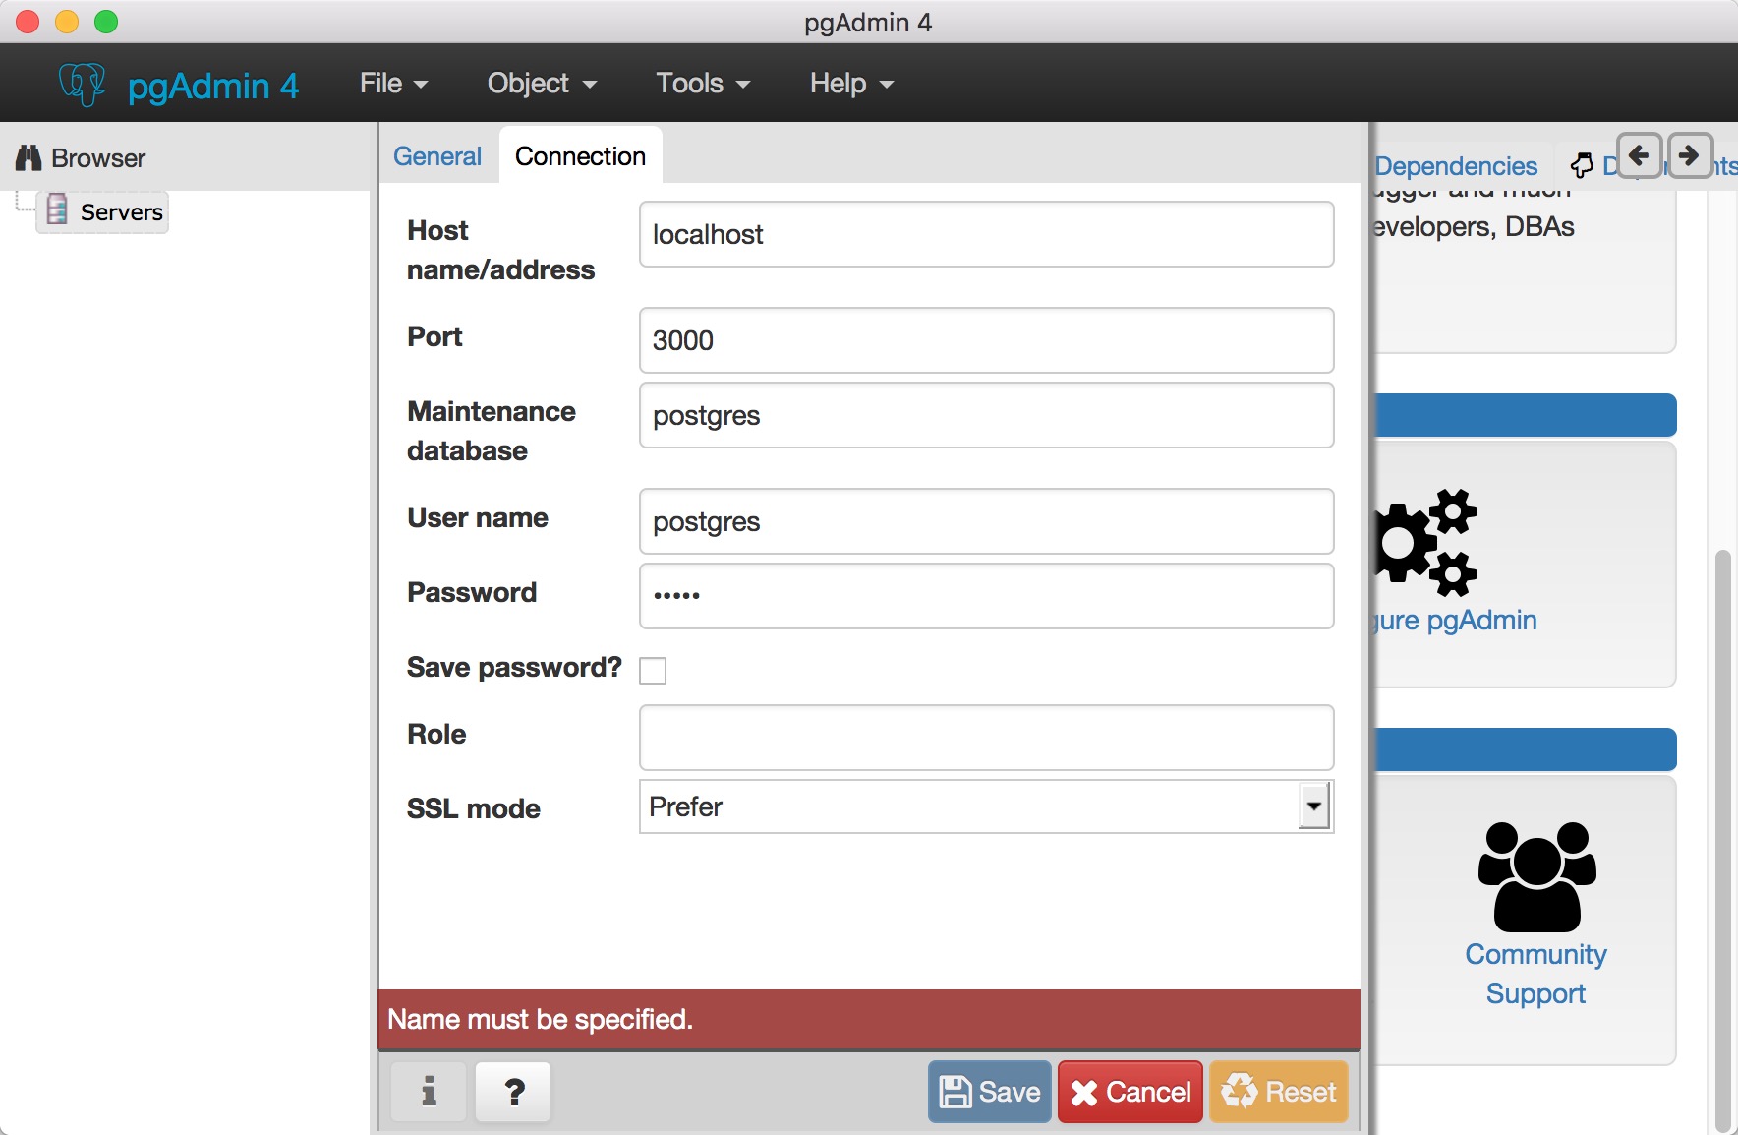
Task: Click the right arrow tab scroll button
Action: click(x=1690, y=155)
